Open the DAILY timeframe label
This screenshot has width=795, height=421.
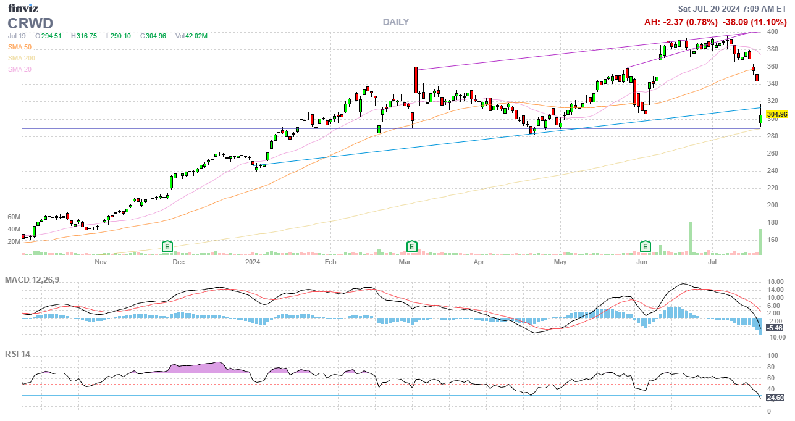[x=395, y=22]
